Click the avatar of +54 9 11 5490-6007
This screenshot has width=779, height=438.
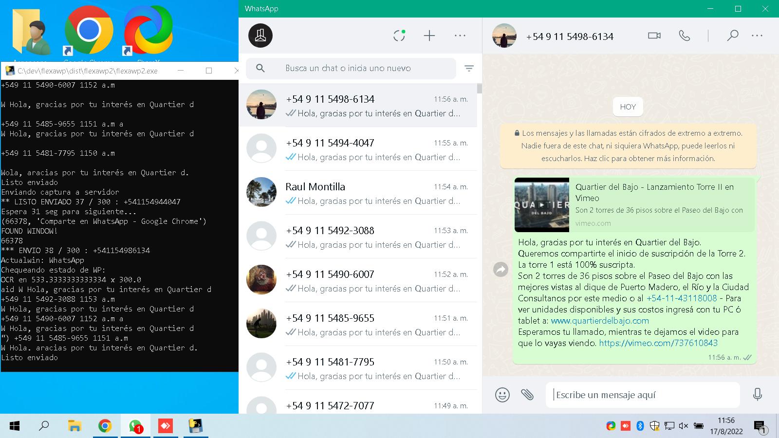pyautogui.click(x=261, y=280)
